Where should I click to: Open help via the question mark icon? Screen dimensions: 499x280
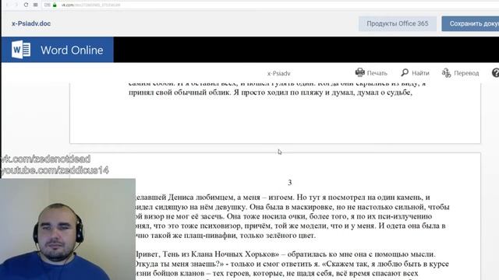tap(496, 72)
